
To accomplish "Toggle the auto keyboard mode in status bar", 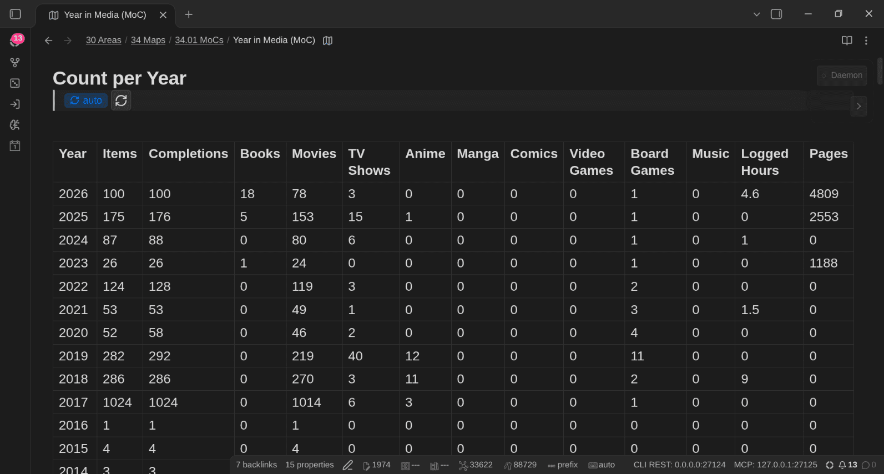I will [x=602, y=465].
